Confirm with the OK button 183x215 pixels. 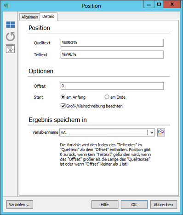pos(134,204)
